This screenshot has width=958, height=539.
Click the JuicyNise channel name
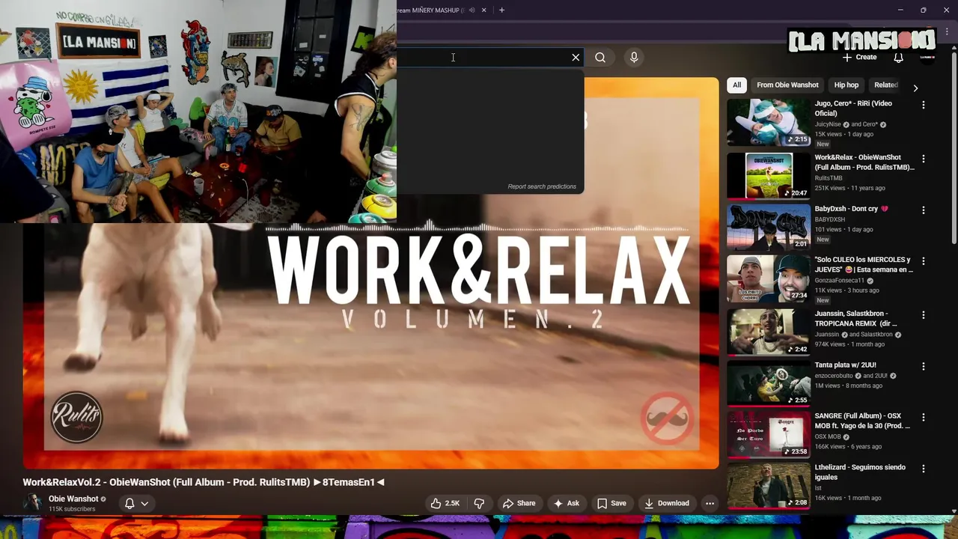829,124
